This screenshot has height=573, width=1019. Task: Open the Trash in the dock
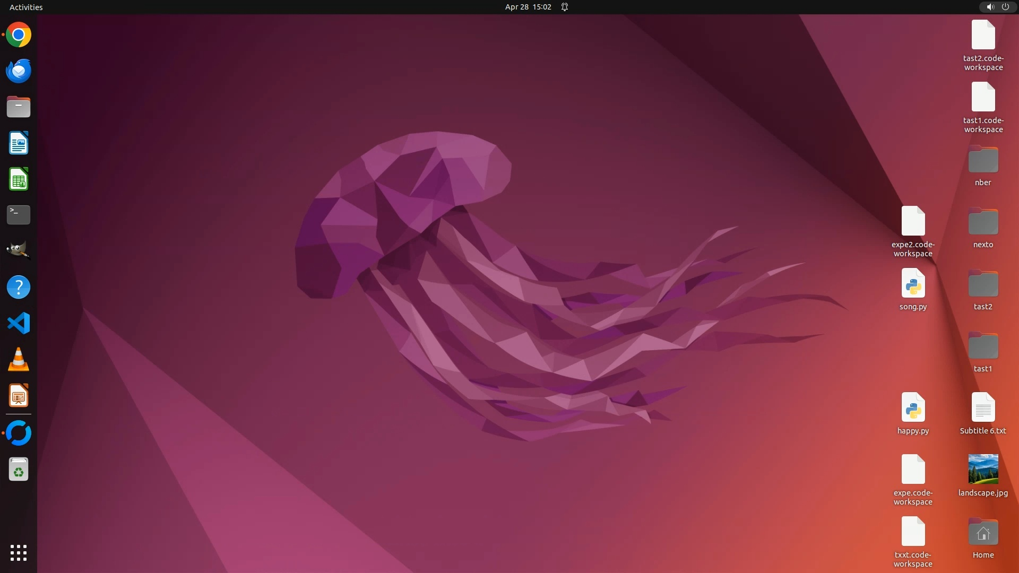pyautogui.click(x=19, y=470)
